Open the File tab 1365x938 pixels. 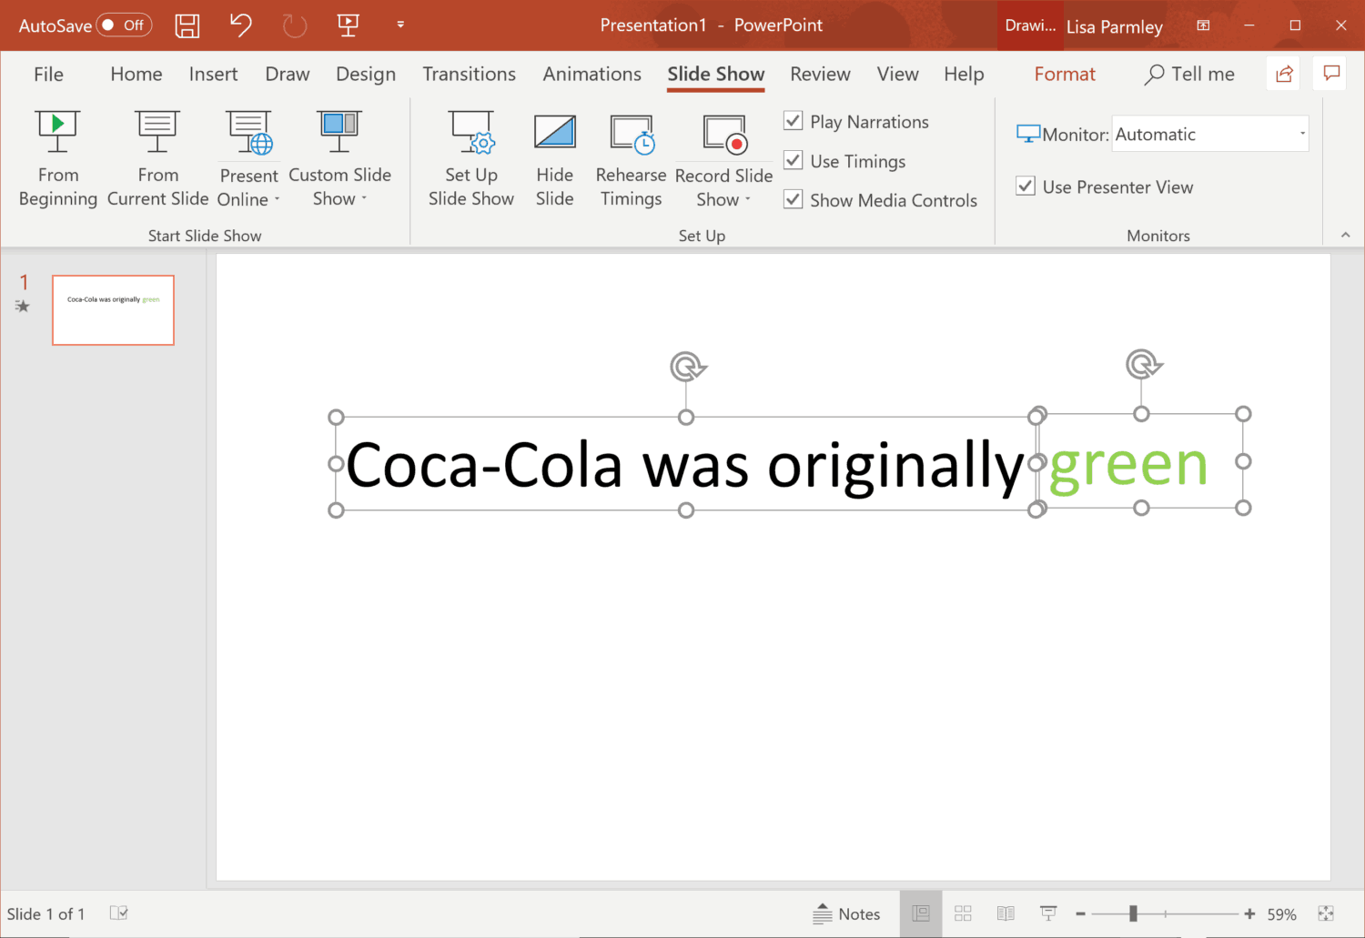[48, 74]
